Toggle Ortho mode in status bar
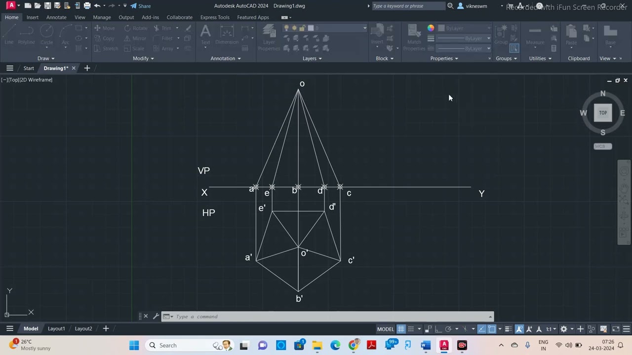Screen dimensions: 632x355 coord(438,329)
